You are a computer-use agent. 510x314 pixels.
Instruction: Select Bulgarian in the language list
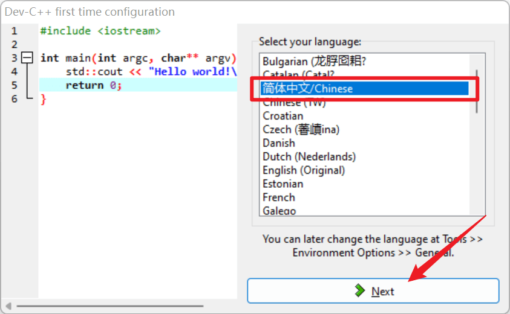click(364, 62)
